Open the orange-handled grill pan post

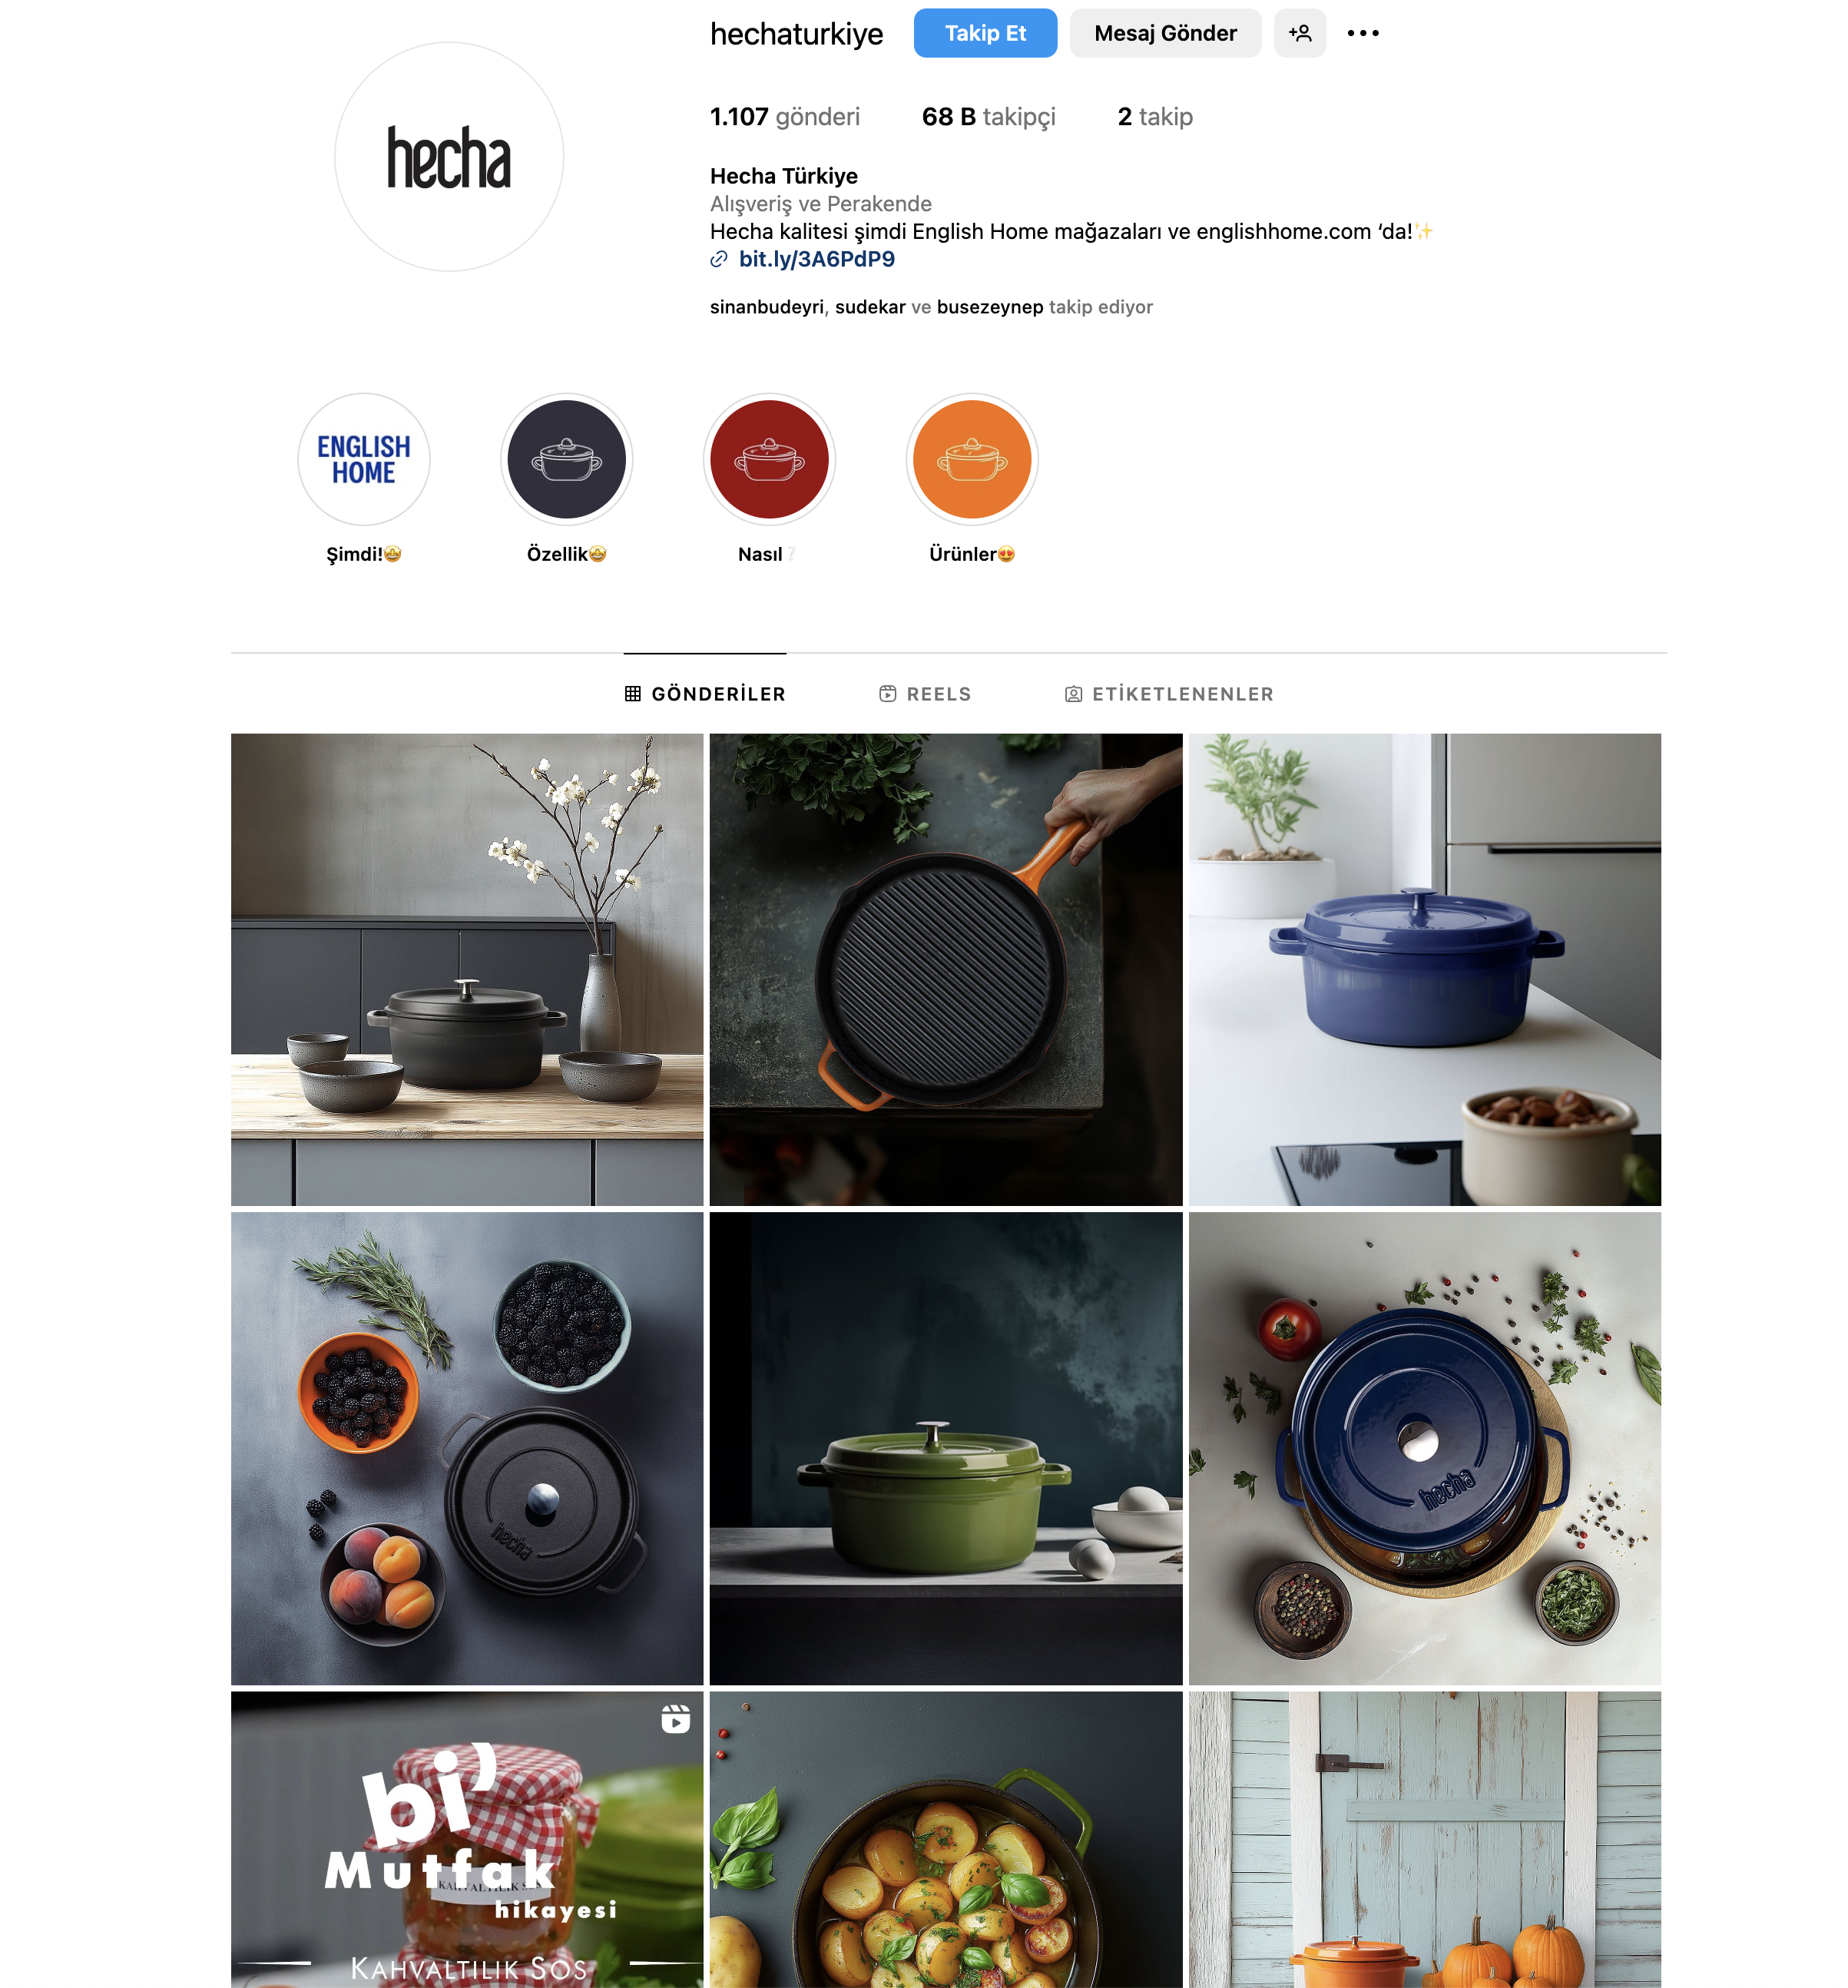coord(946,970)
